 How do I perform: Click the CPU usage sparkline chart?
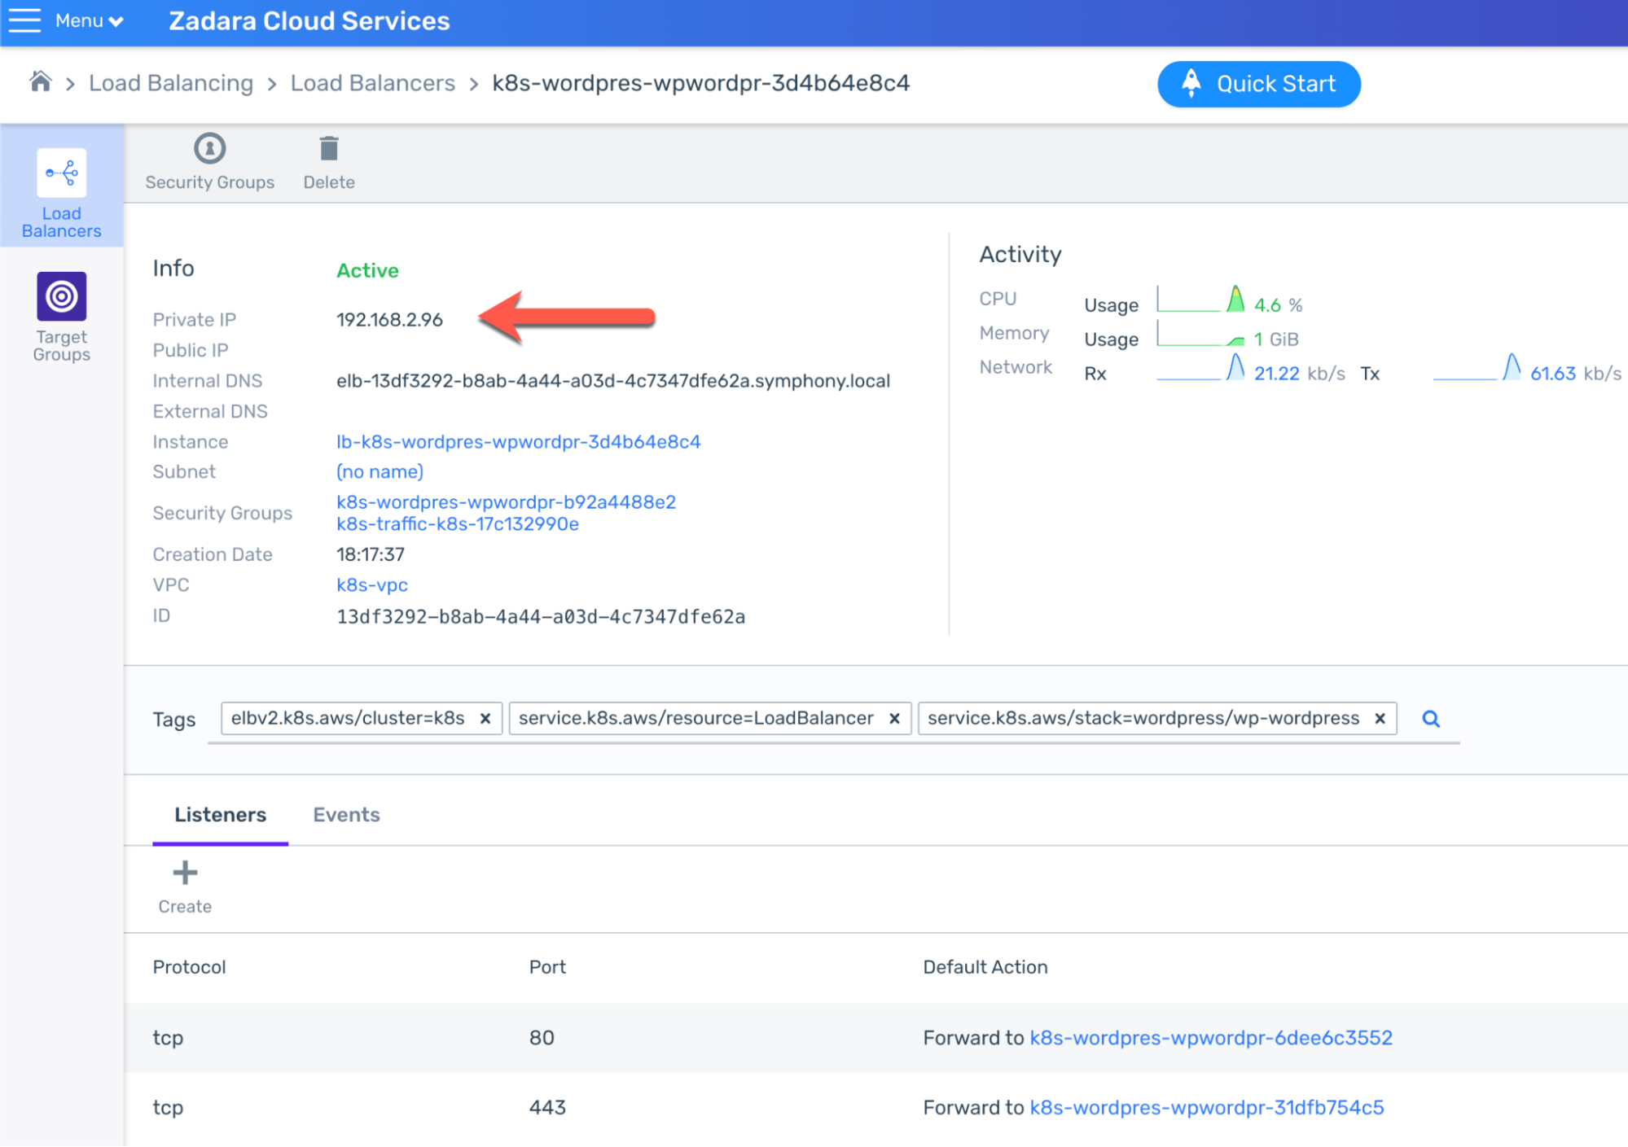pos(1200,299)
